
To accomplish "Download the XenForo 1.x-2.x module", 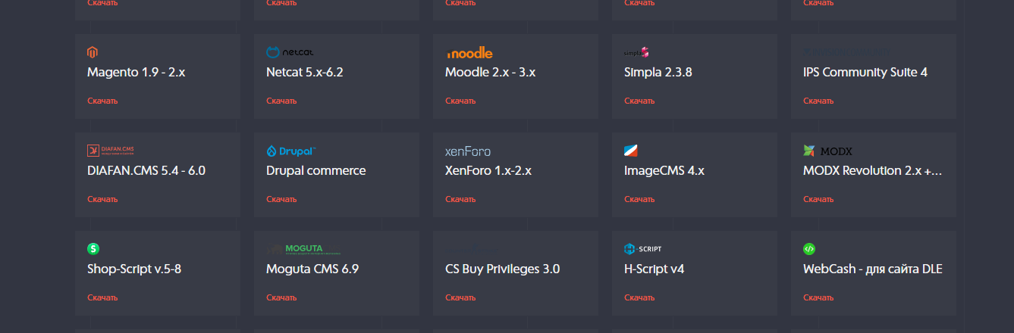I will (460, 199).
